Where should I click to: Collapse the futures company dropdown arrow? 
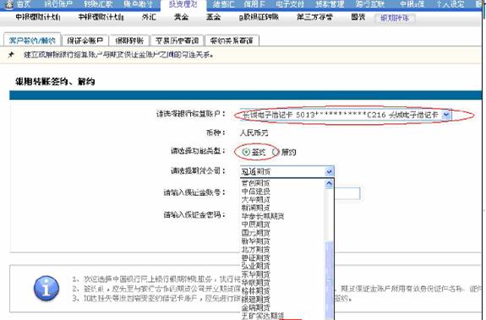point(329,171)
